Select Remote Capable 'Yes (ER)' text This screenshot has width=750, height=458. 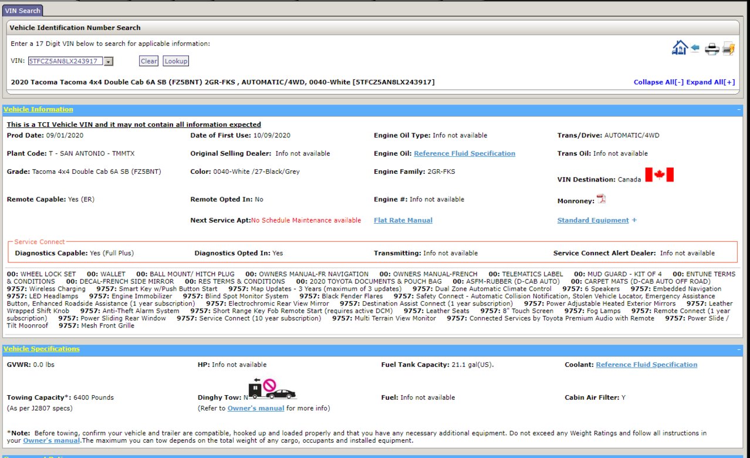(x=81, y=200)
